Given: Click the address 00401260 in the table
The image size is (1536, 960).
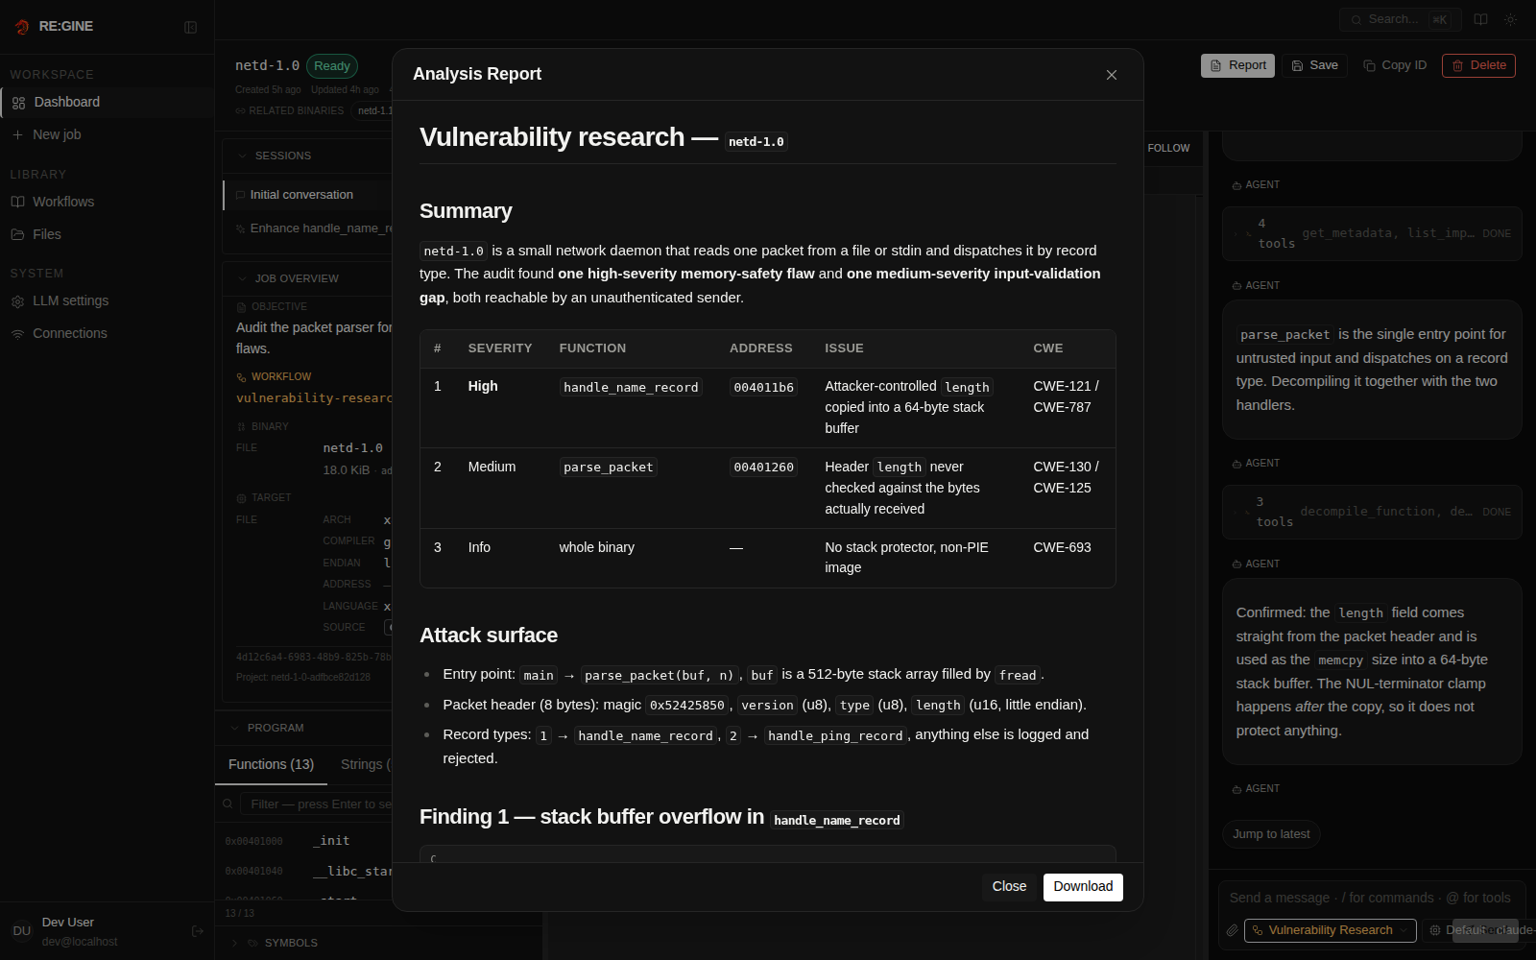Looking at the screenshot, I should point(763,468).
